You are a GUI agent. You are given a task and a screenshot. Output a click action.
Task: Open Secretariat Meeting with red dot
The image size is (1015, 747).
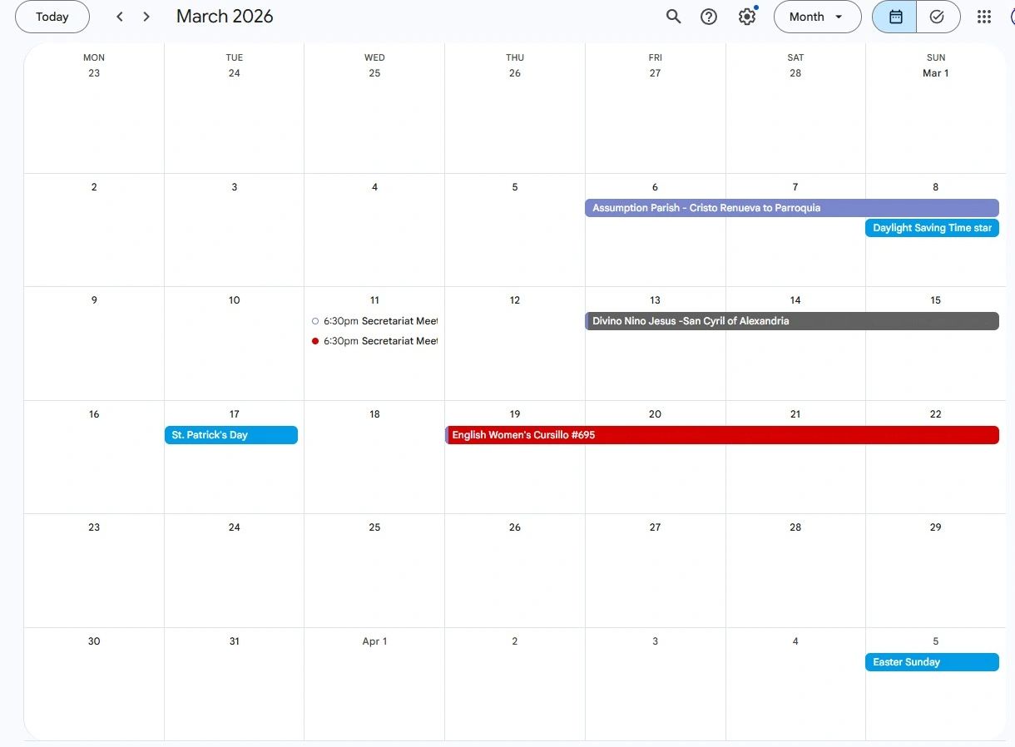[374, 341]
